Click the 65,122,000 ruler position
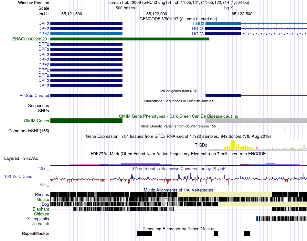Viewport: 307px width, 241px height. 157,14
